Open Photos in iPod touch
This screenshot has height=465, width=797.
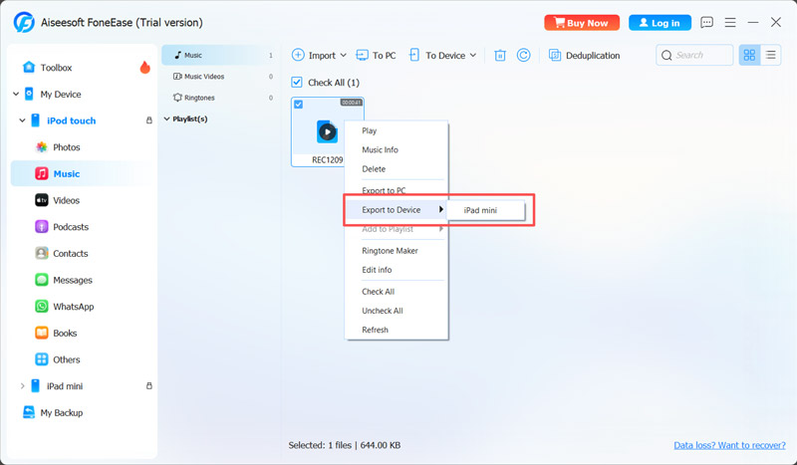point(66,147)
